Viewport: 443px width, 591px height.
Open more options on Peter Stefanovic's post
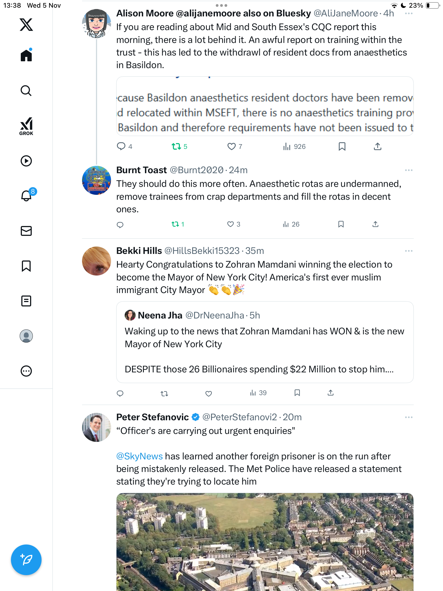(x=409, y=417)
